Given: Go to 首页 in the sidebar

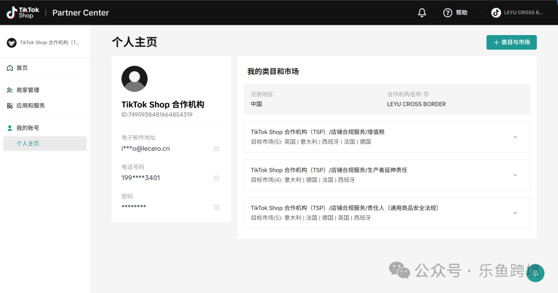Looking at the screenshot, I should point(22,68).
